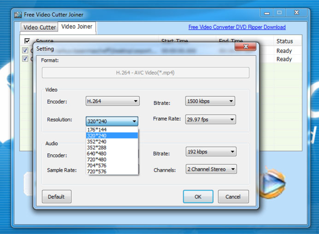The image size is (319, 234).
Task: Choose 640*480 from resolution list
Action: click(x=112, y=153)
